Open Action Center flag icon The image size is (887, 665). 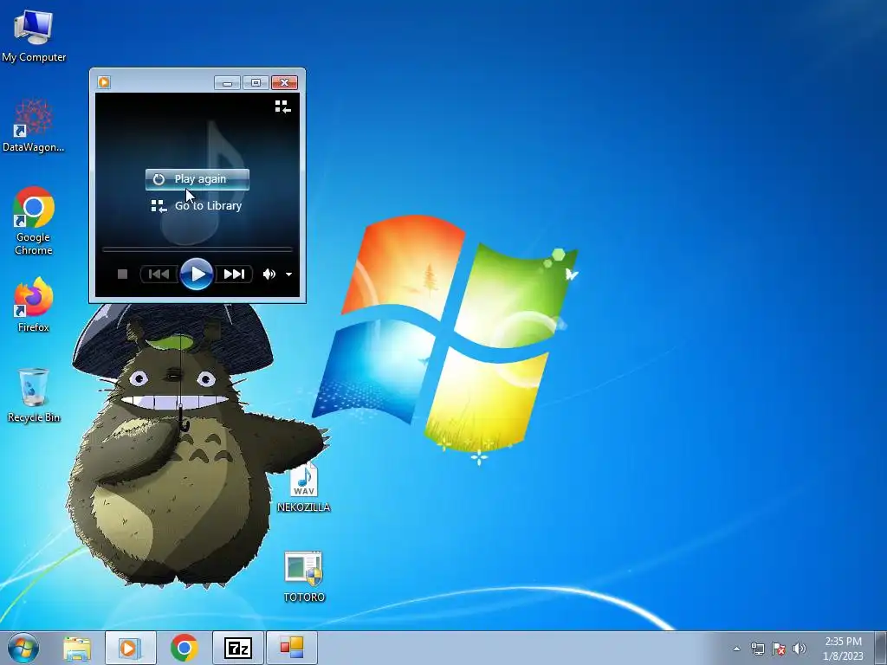pos(779,649)
